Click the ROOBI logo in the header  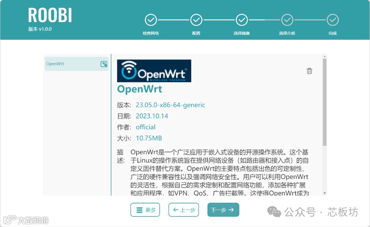point(50,15)
